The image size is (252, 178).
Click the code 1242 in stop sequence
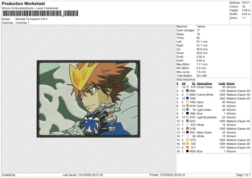[x=222, y=98]
